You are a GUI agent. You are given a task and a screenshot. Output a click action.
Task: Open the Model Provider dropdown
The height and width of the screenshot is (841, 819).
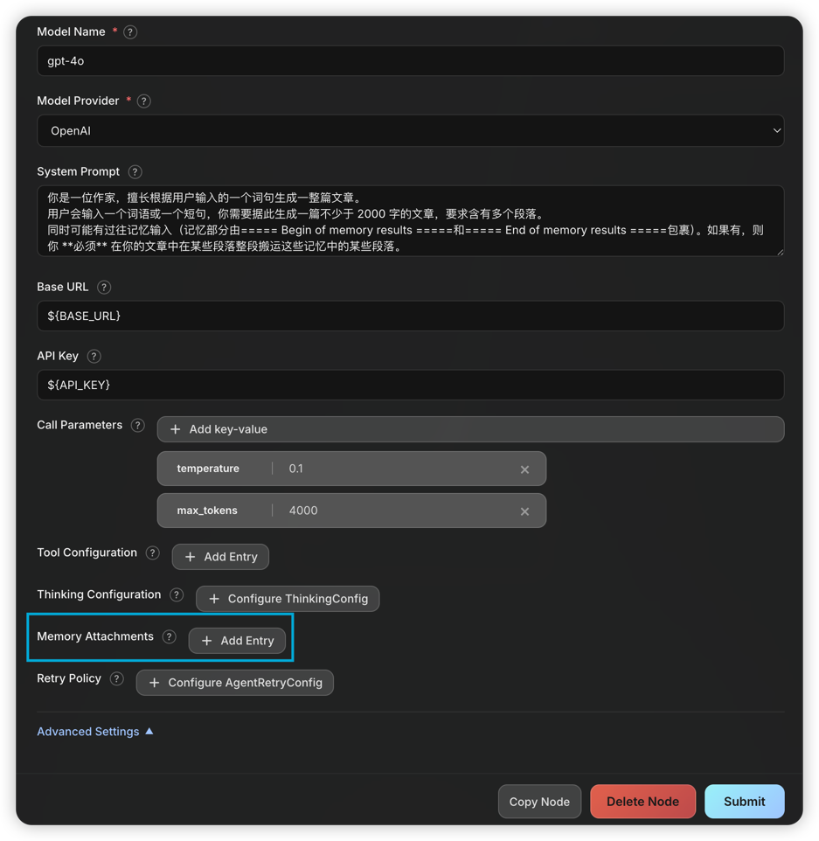[410, 131]
